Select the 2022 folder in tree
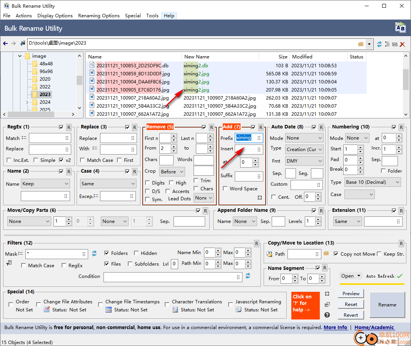Screen dimensions: 411x346 [45, 87]
